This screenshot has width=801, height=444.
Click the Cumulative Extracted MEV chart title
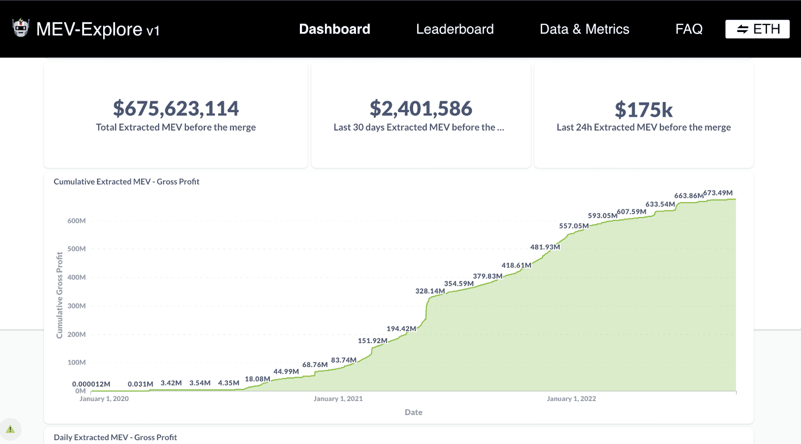[126, 181]
